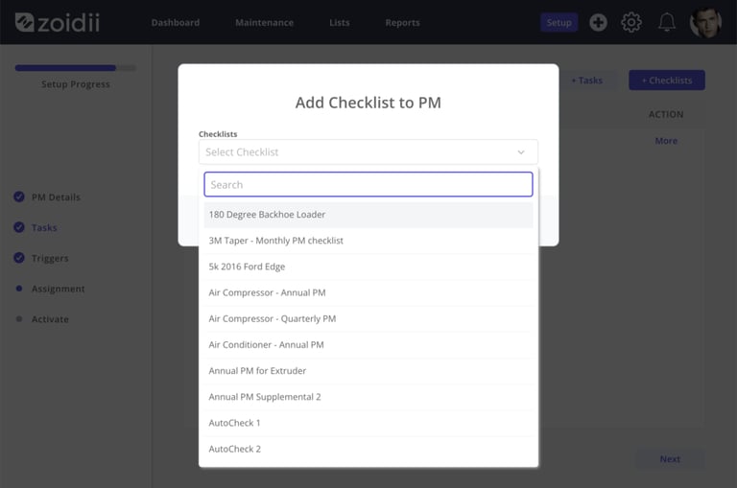Click the Setup button in header

tap(559, 23)
